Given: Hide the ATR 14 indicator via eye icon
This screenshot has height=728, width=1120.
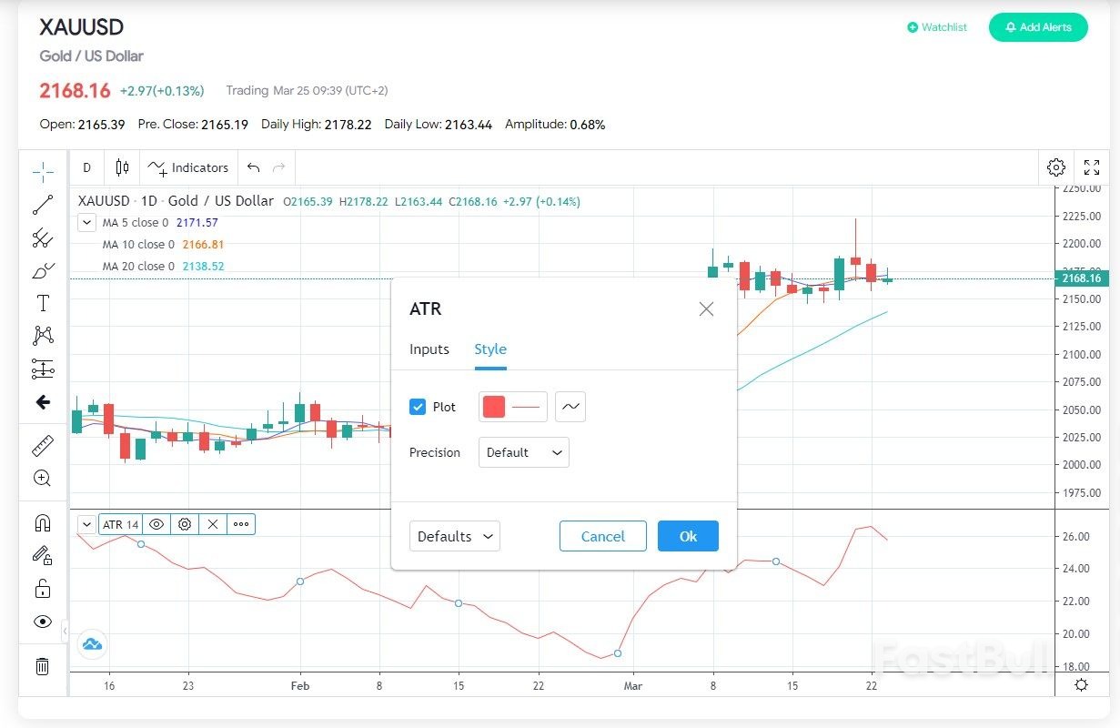Looking at the screenshot, I should (x=156, y=524).
